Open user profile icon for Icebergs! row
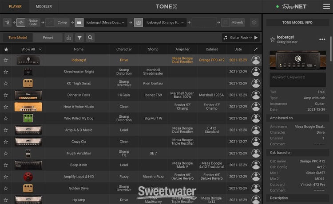This screenshot has width=333, height=204. point(256,60)
